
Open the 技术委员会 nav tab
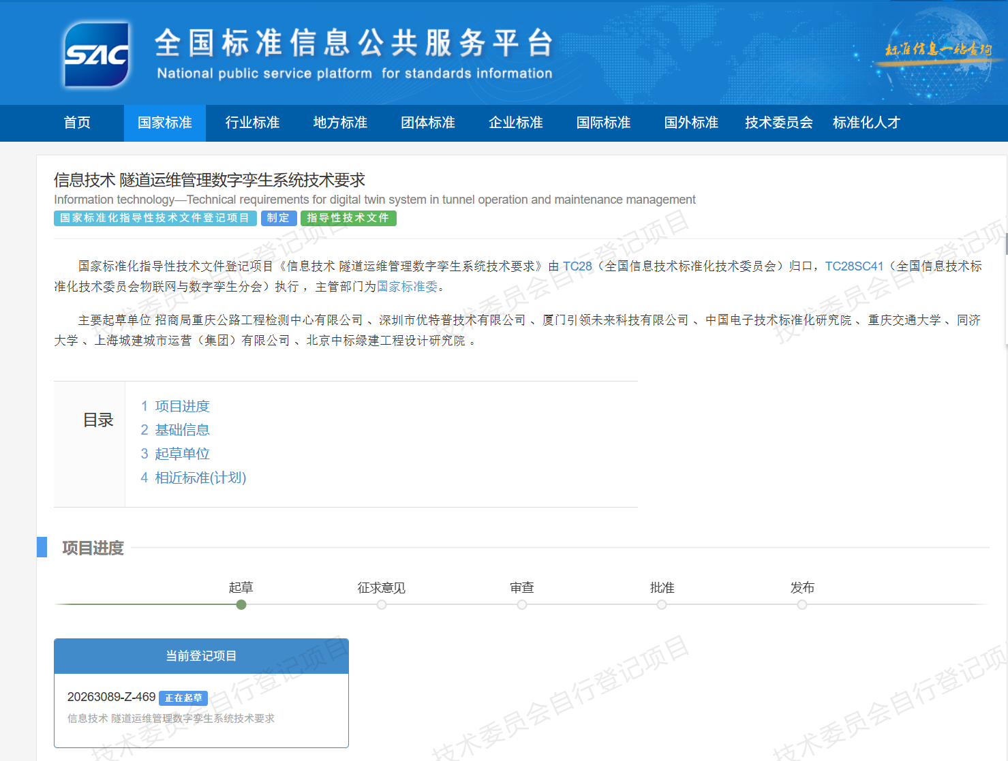[779, 123]
